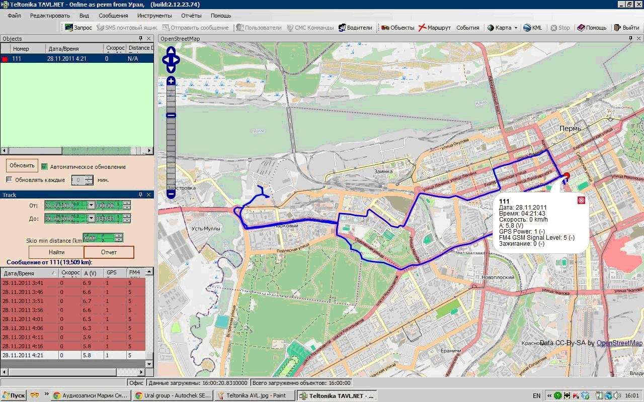Select message row 28.11.2011 3:41
This screenshot has width=644, height=402.
point(72,283)
